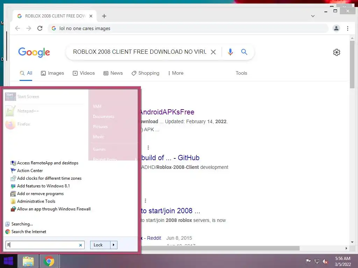Click the scroll-right arrow of the page
Viewport: 358px width, 268px height.
coord(346,248)
